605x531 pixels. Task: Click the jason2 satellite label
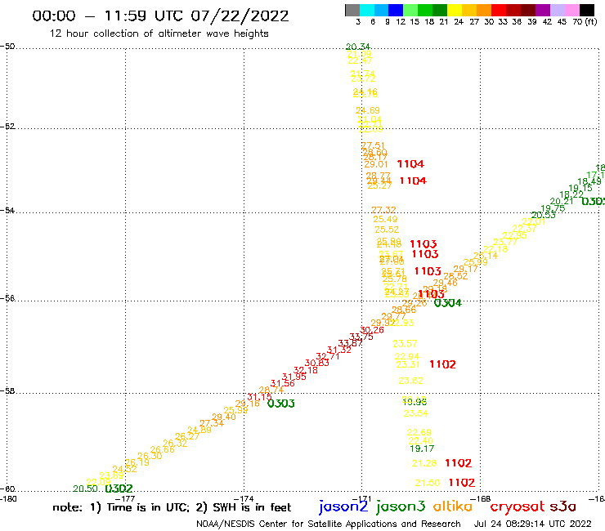[x=343, y=507]
